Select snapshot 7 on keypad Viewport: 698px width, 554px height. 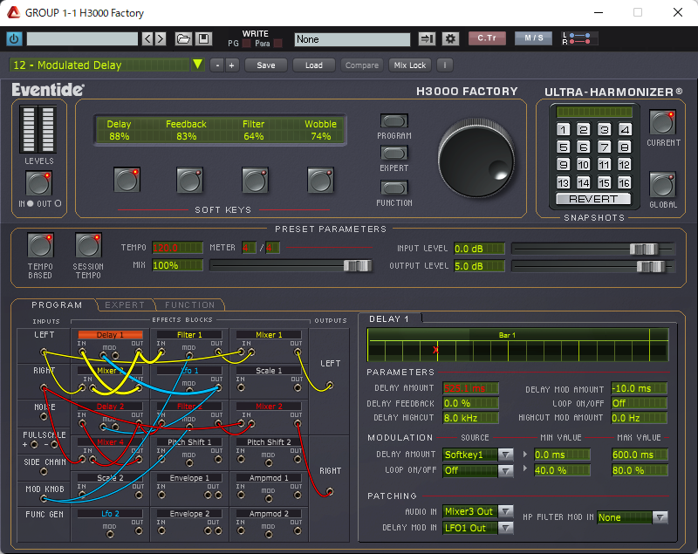pyautogui.click(x=604, y=147)
